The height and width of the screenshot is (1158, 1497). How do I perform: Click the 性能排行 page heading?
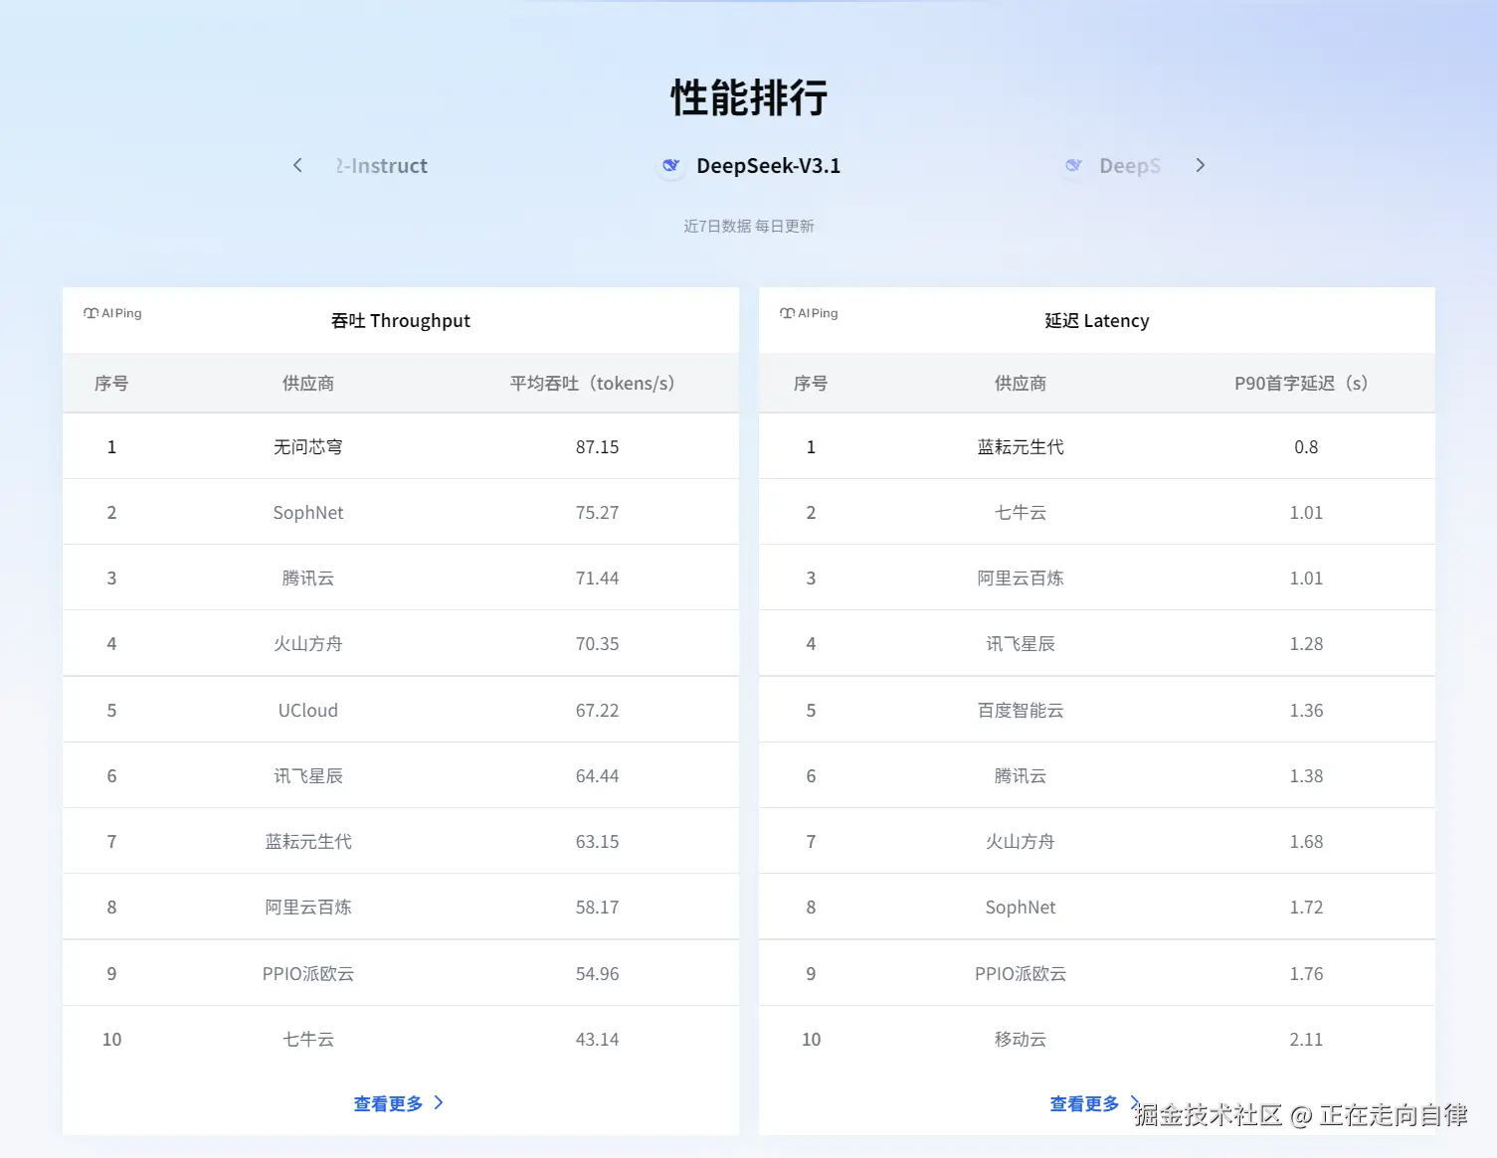(749, 97)
